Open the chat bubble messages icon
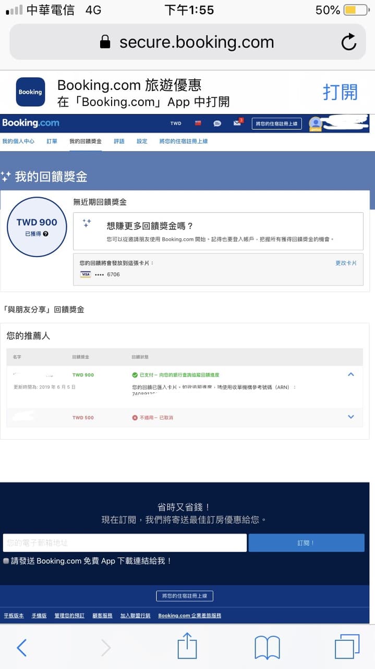Image resolution: width=375 pixels, height=669 pixels. pos(217,124)
